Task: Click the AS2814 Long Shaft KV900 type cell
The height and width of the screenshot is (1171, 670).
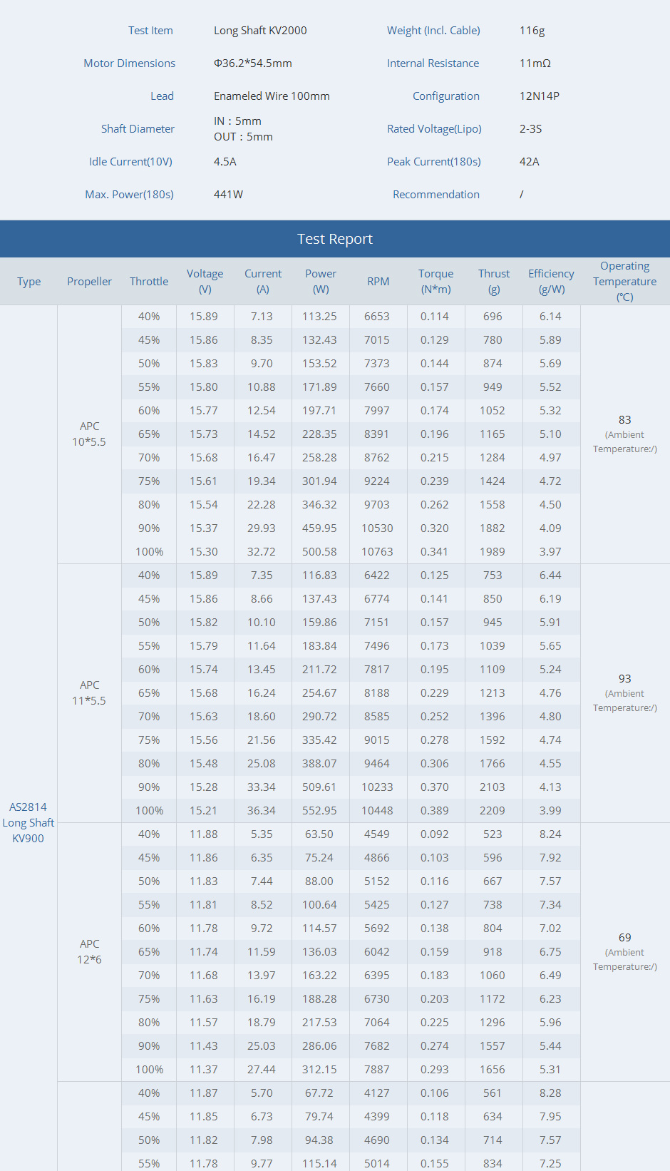Action: [29, 822]
